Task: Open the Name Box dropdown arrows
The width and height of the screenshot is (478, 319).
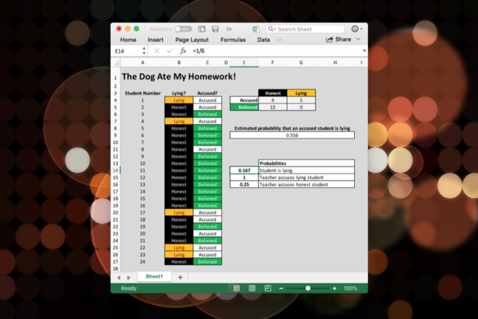Action: (142, 51)
